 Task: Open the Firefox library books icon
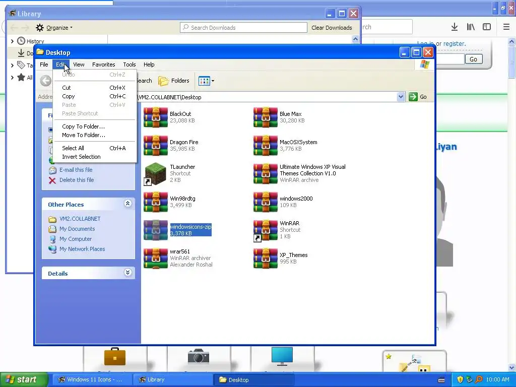coord(471,27)
